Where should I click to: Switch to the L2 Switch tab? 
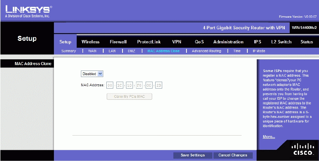pyautogui.click(x=281, y=42)
